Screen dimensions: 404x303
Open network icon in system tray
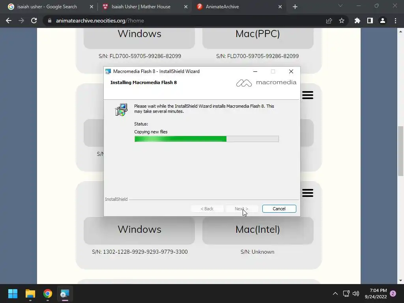pyautogui.click(x=346, y=294)
